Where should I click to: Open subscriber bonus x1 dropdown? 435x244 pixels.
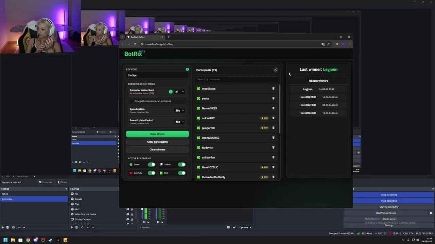pos(179,91)
